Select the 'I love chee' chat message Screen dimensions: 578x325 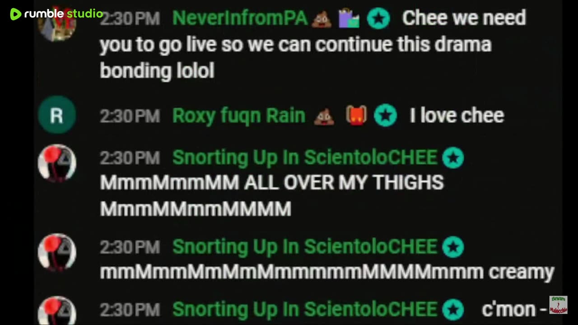click(457, 116)
